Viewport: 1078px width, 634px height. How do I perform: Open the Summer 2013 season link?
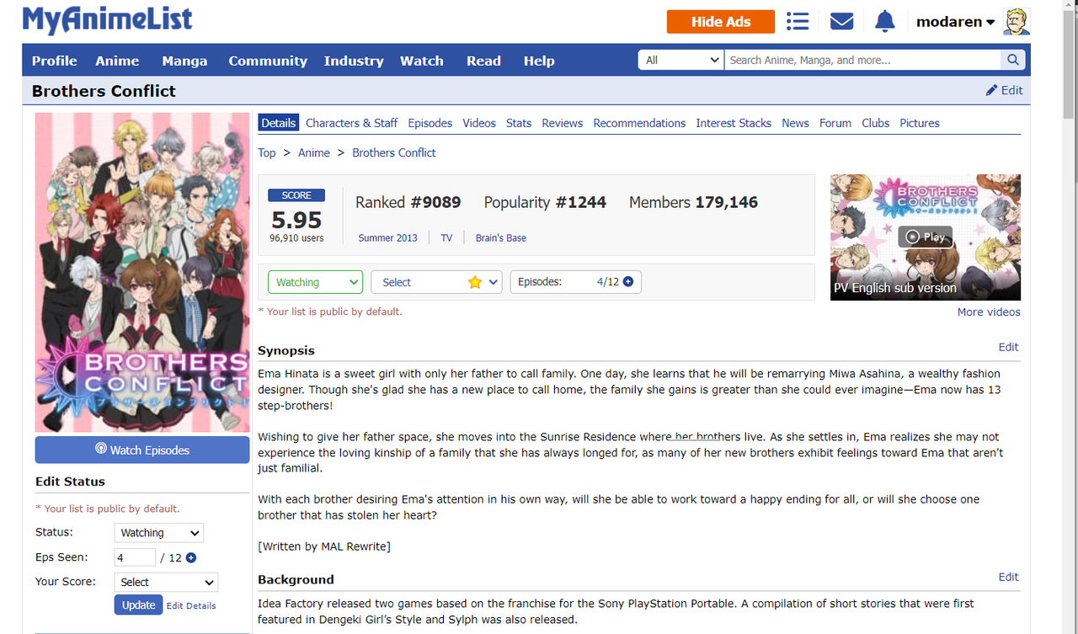point(387,238)
